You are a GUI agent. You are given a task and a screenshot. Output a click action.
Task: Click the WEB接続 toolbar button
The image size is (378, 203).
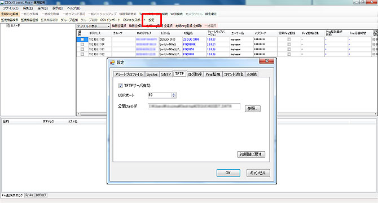177,14
